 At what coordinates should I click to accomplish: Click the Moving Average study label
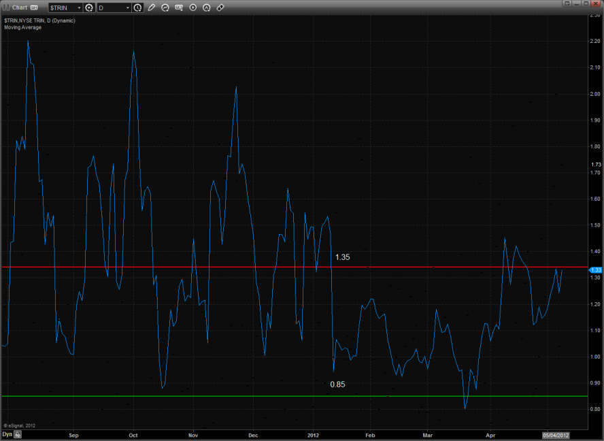22,27
